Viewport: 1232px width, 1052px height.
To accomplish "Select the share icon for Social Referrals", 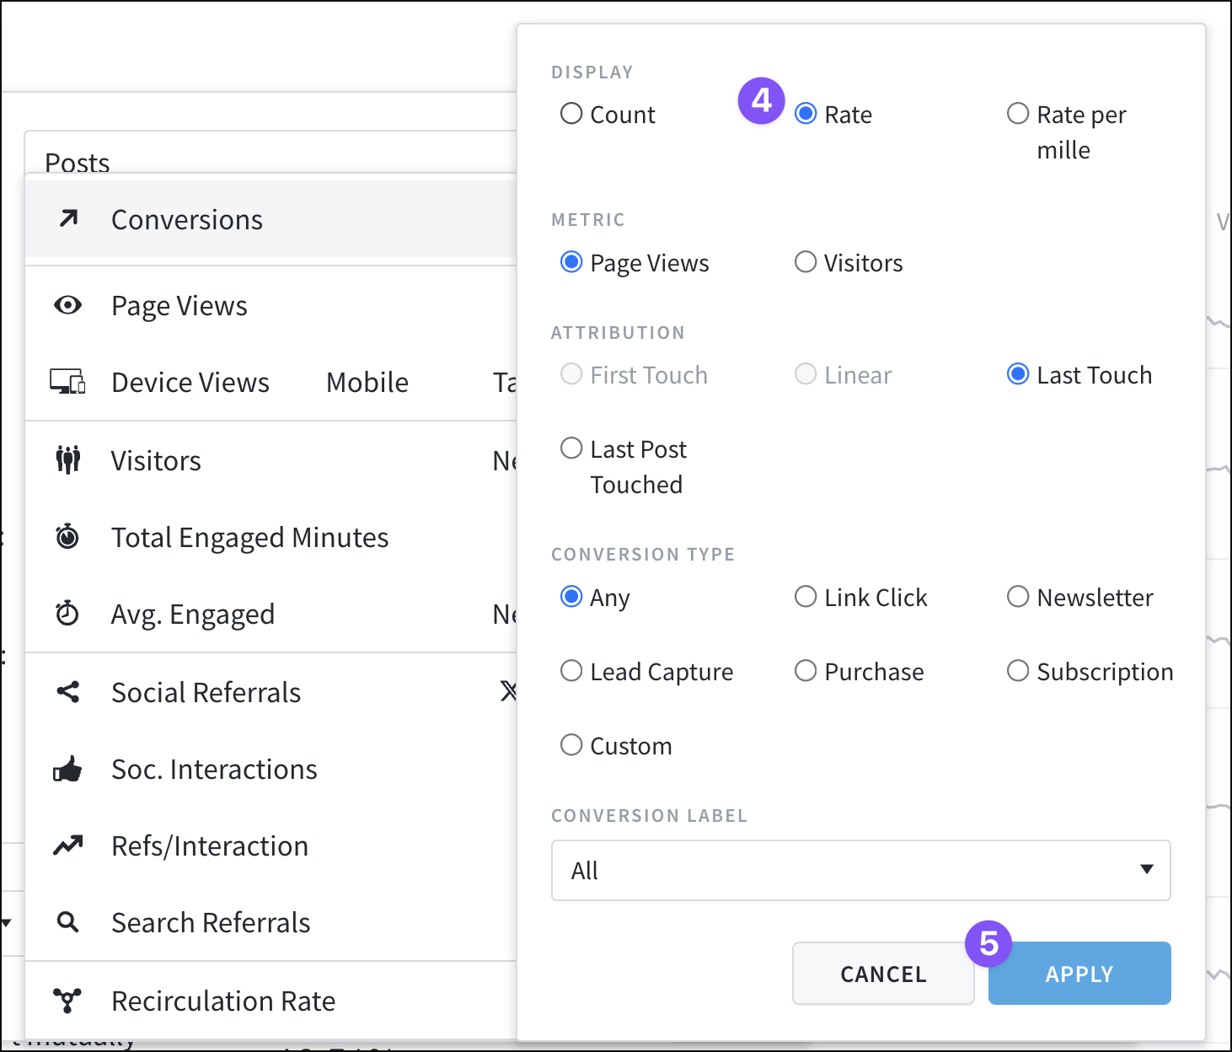I will (x=67, y=691).
